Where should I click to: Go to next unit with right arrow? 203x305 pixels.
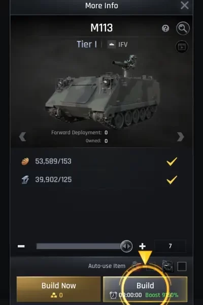coord(181,137)
